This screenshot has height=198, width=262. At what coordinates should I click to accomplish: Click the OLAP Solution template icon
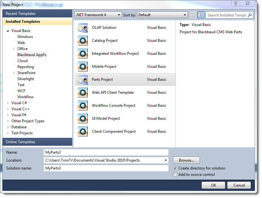point(83,28)
